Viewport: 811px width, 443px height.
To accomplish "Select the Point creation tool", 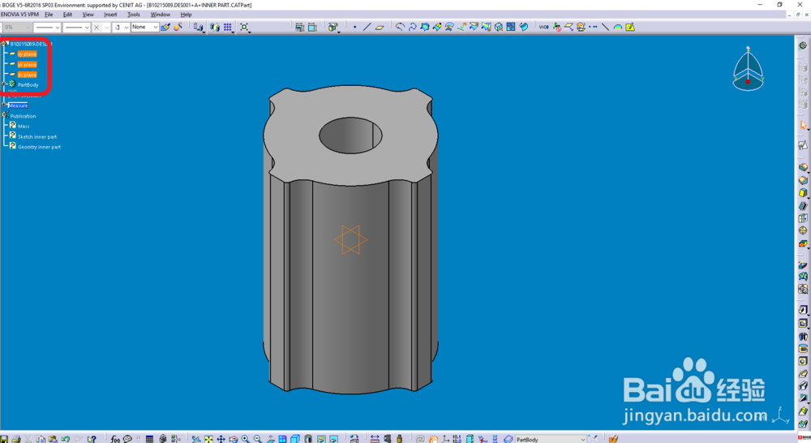I will 355,27.
